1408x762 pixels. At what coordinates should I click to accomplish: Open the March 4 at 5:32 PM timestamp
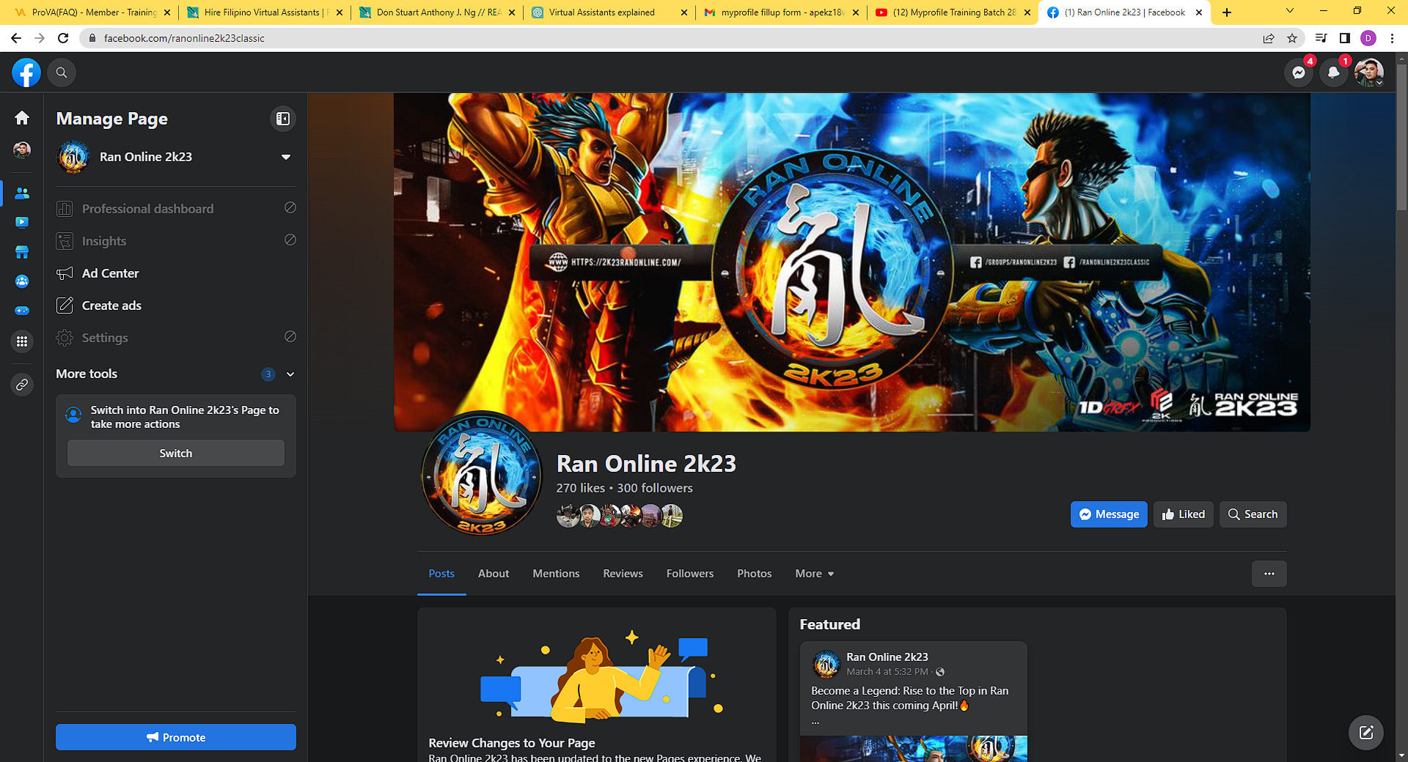click(887, 672)
